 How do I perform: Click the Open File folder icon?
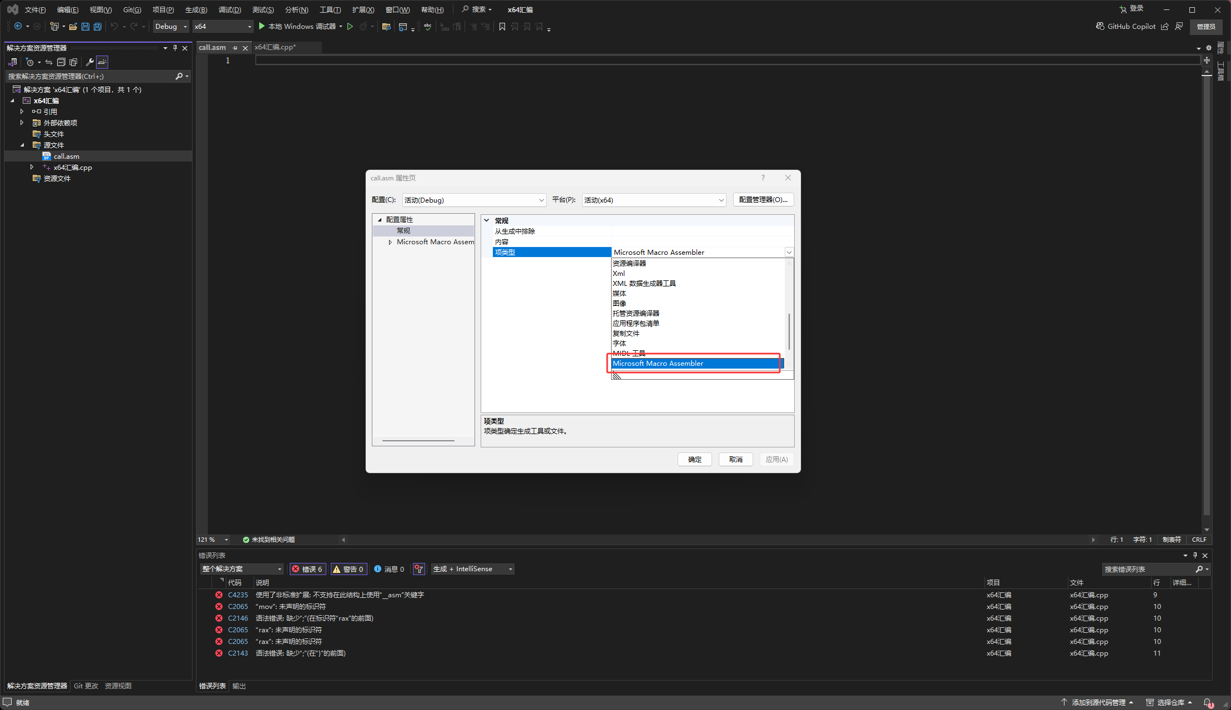coord(73,27)
